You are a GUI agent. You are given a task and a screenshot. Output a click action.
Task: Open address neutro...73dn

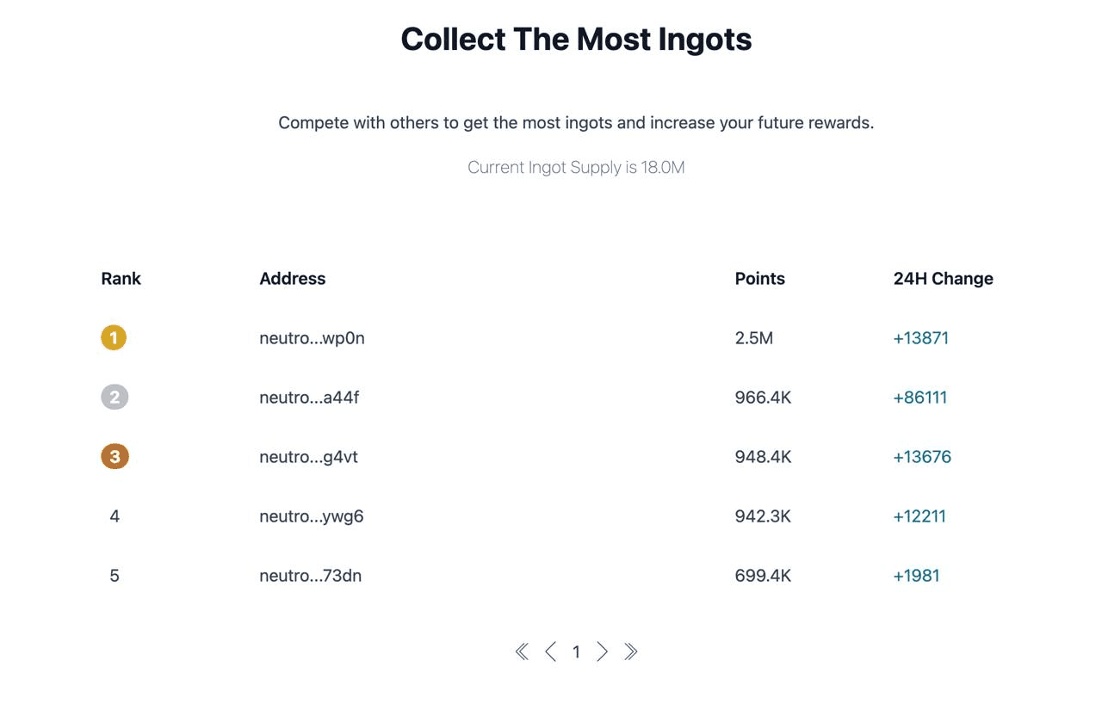click(x=310, y=576)
